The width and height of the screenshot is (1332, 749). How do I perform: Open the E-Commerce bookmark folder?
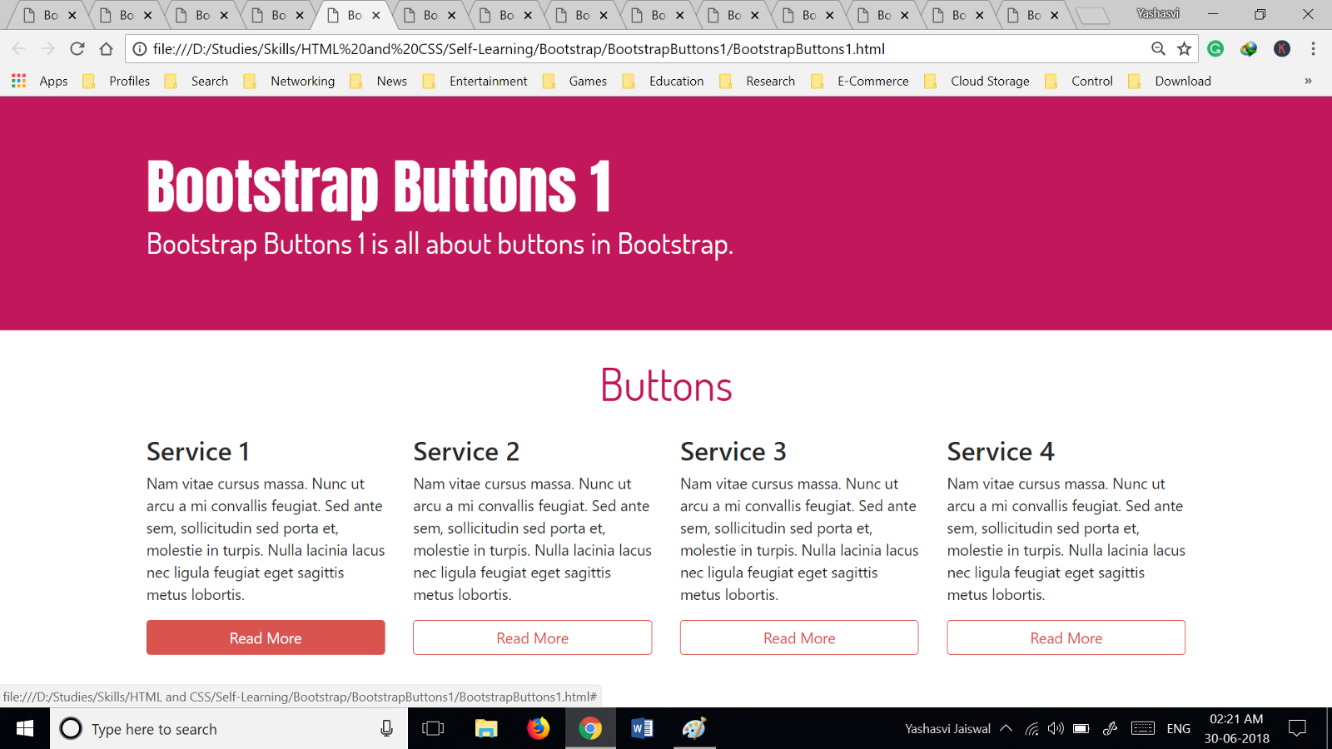pyautogui.click(x=859, y=81)
